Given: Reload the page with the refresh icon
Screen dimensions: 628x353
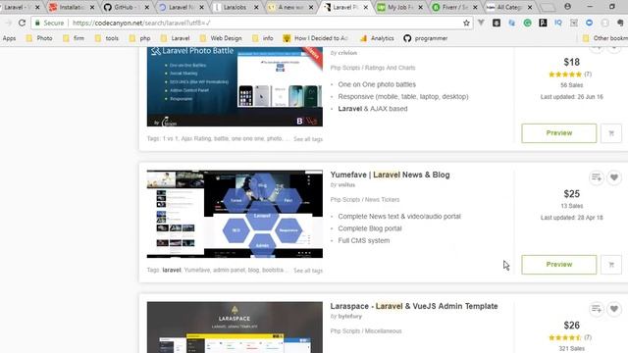Looking at the screenshot, I should pyautogui.click(x=22, y=23).
